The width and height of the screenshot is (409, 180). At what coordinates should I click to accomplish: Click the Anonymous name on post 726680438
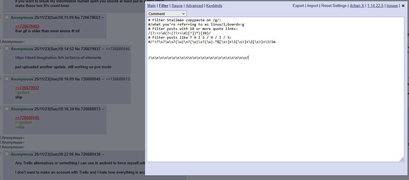point(22,154)
